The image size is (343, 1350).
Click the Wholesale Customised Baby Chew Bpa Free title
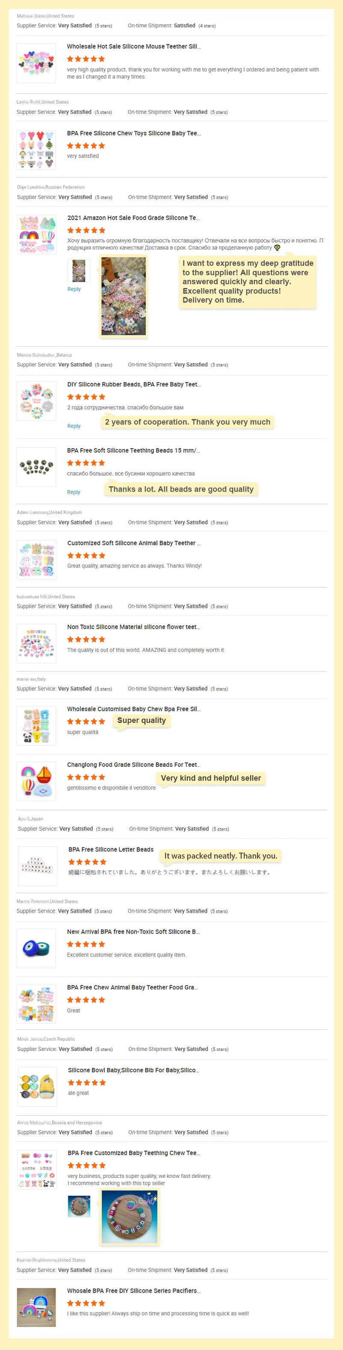(x=133, y=709)
